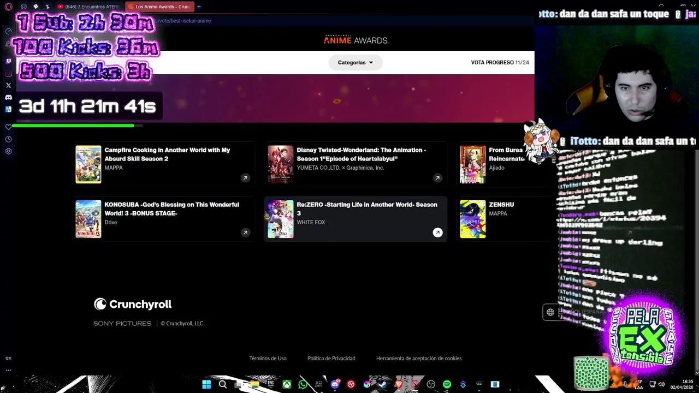Open Términos de Uso link
Screen dimensions: 699x393
(268, 359)
